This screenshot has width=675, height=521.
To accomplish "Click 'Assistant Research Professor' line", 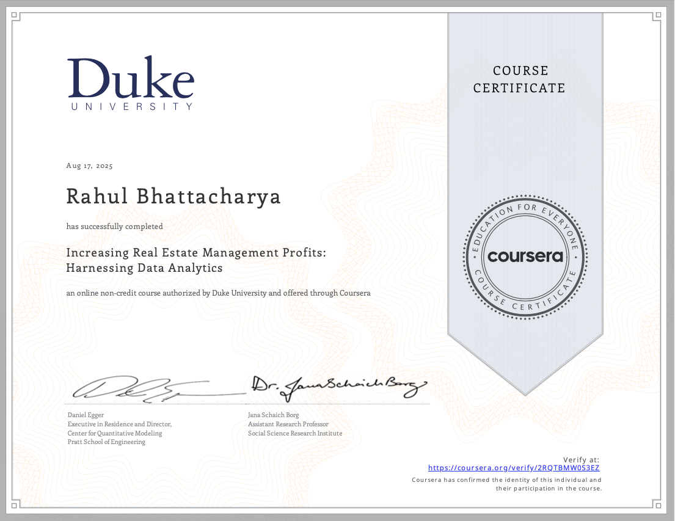I will pos(288,424).
